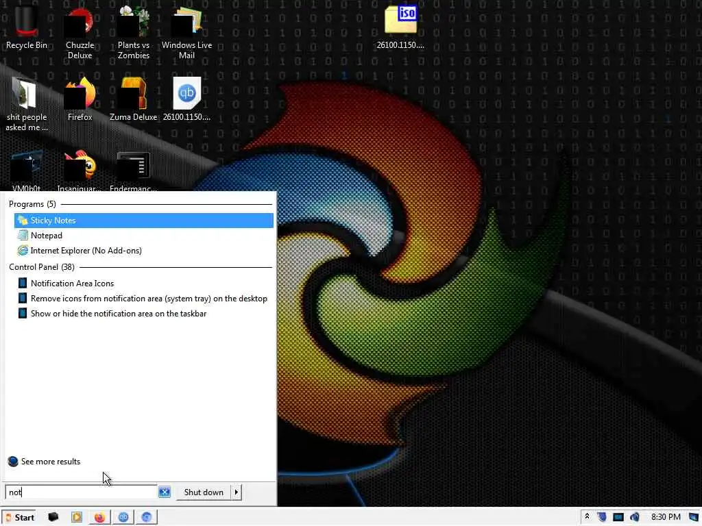The width and height of the screenshot is (702, 526).
Task: Select the 26100.1150 ISO folder icon
Action: (x=400, y=27)
